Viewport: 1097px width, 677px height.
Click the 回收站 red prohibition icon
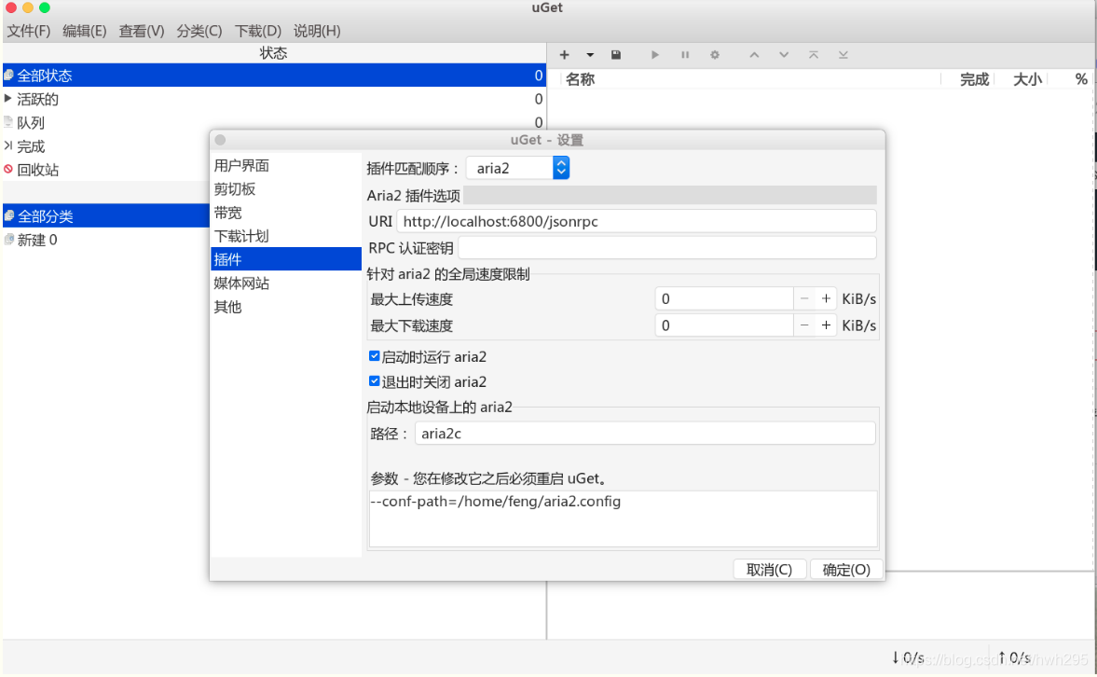tap(8, 169)
